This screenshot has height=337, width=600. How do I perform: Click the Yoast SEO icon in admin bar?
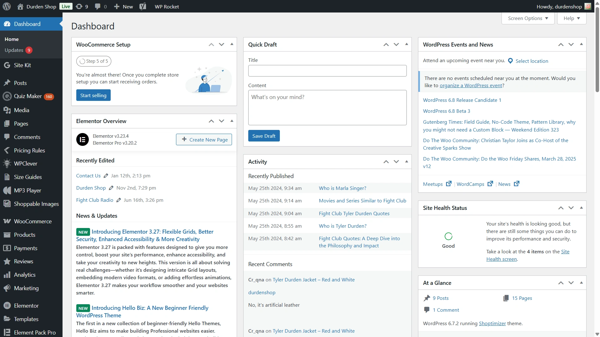(143, 6)
